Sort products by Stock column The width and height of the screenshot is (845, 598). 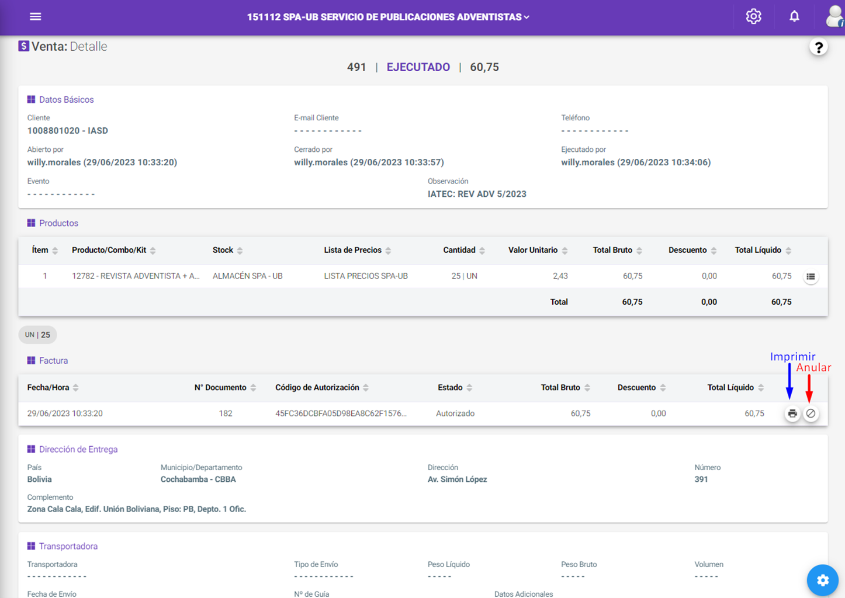click(x=228, y=250)
